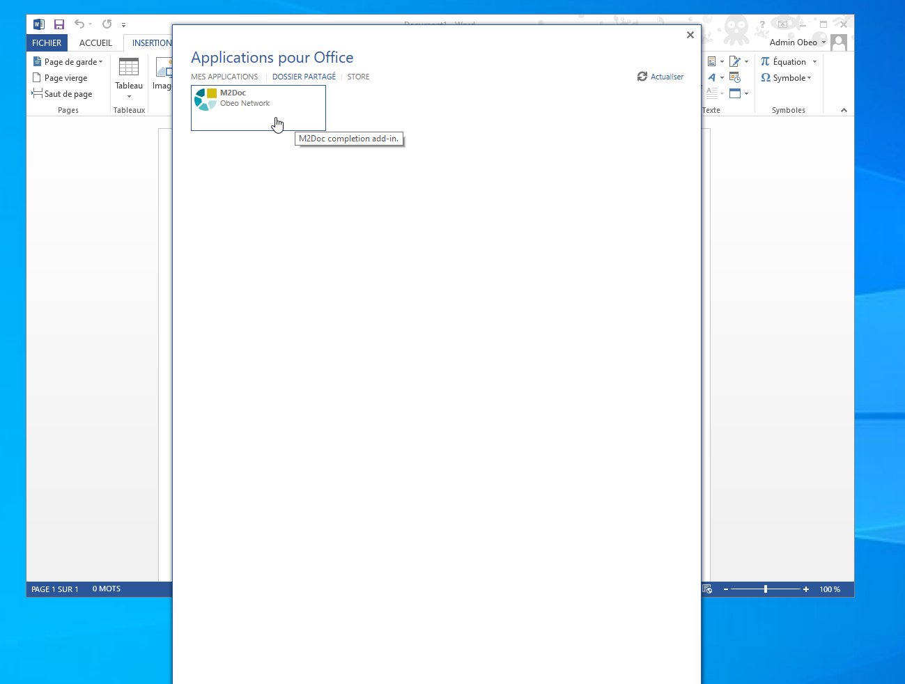Screen dimensions: 905x684
Task: Open the Symbole omega menu
Action: click(x=786, y=78)
